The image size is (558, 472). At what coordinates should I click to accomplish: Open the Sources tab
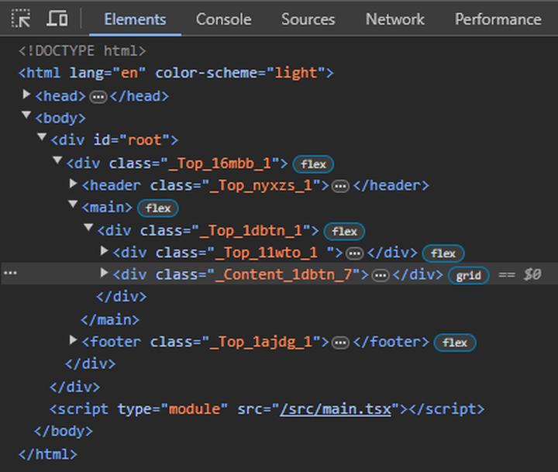308,19
